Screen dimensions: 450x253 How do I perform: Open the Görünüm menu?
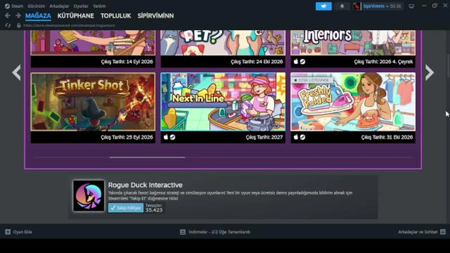click(x=36, y=6)
